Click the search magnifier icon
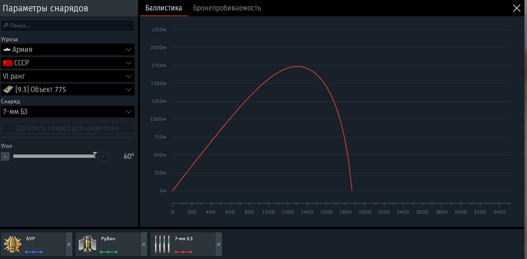527x259 pixels. tap(6, 25)
